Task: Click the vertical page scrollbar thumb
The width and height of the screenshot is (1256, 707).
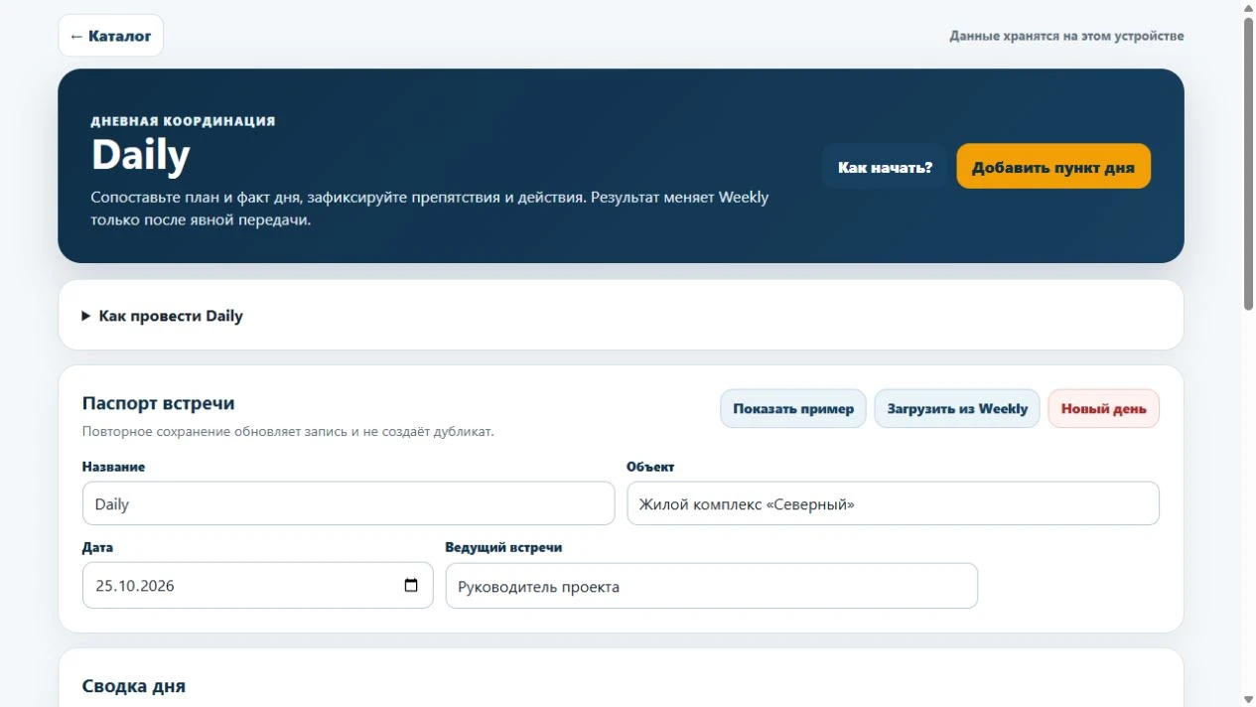Action: 1248,164
